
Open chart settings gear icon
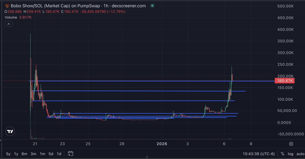coord(291,144)
